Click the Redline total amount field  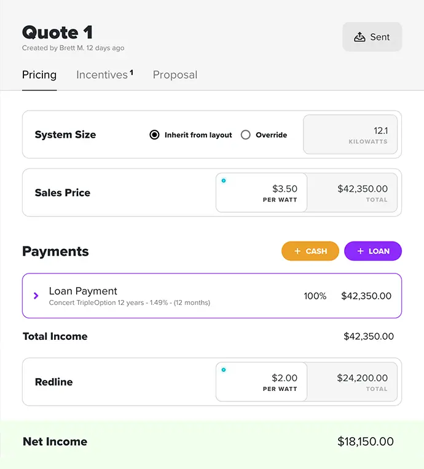click(x=352, y=382)
